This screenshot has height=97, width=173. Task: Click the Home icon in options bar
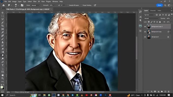[4, 5]
